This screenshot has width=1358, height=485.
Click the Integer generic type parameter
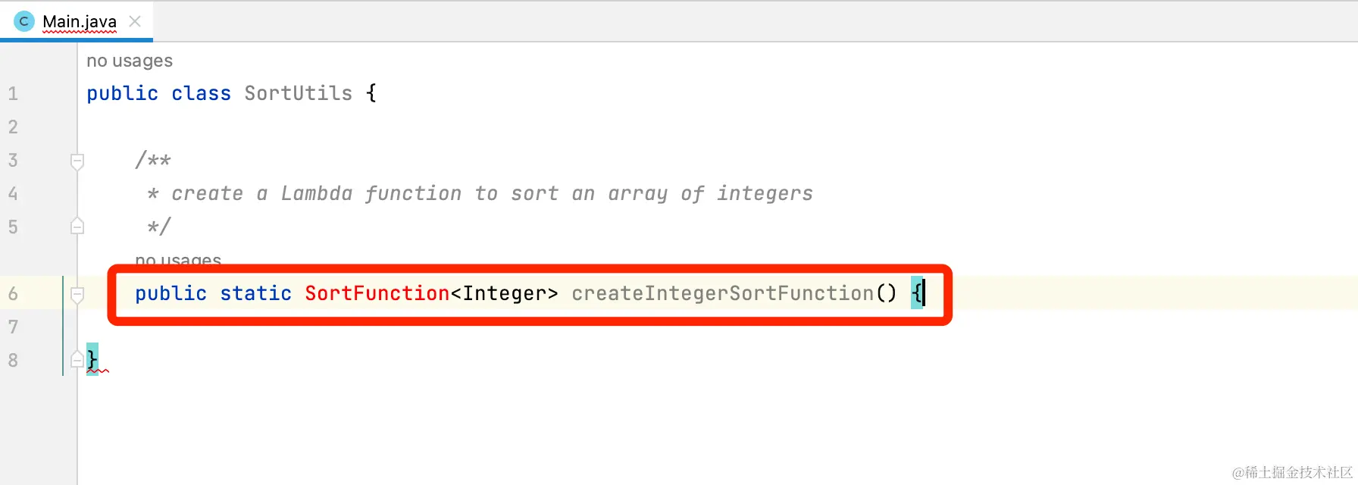504,294
